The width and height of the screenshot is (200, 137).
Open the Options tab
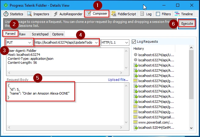coord(58,34)
